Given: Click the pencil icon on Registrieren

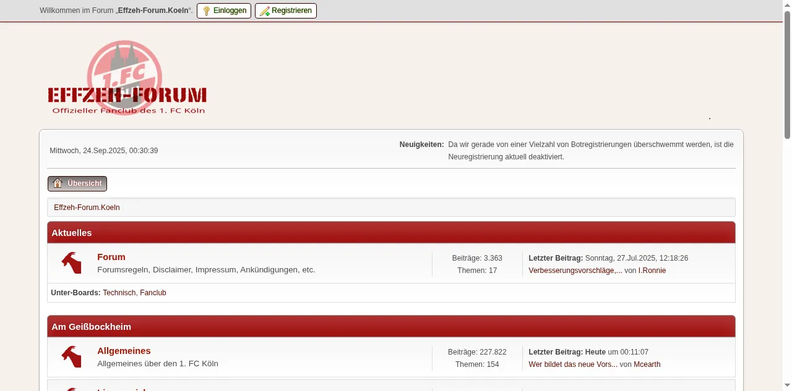Looking at the screenshot, I should tap(265, 11).
